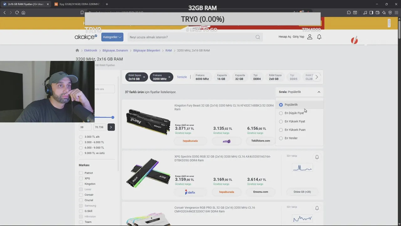Check the Corsair brand checkbox
This screenshot has height=226, width=401.
[x=81, y=195]
